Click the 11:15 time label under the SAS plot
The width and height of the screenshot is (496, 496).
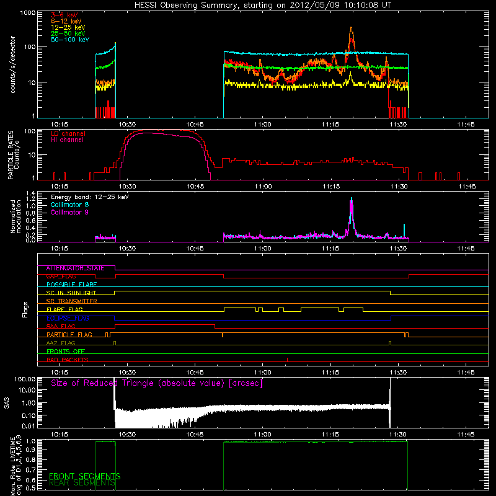[x=330, y=435]
